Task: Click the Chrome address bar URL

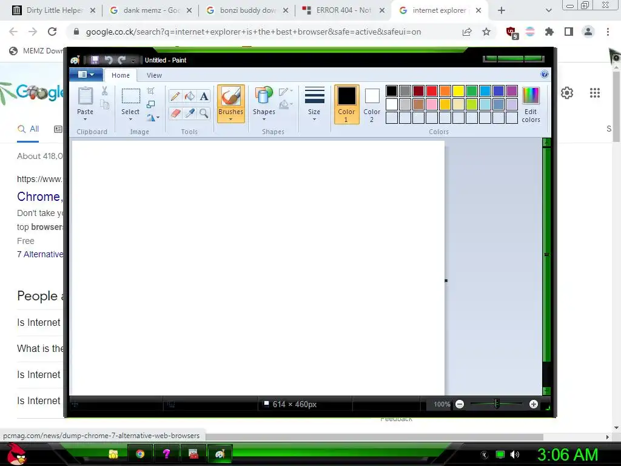Action: pyautogui.click(x=253, y=32)
